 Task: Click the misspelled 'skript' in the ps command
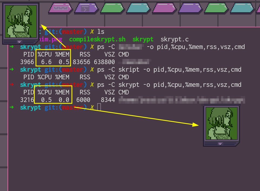click(129, 70)
